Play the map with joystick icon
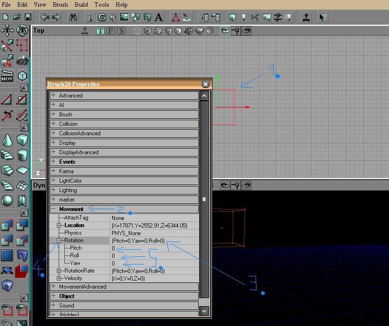This screenshot has height=326, width=389. tap(306, 17)
